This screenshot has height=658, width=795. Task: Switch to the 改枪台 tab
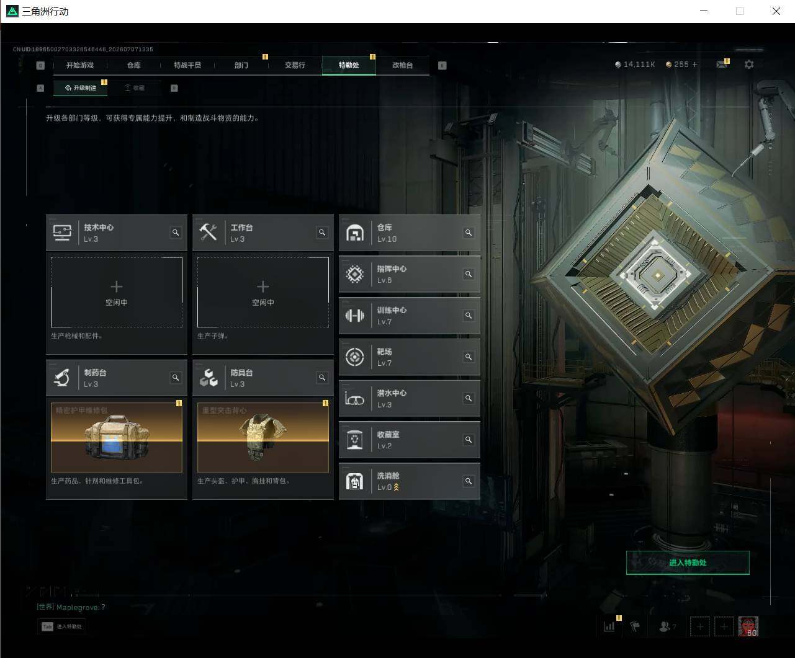[402, 65]
